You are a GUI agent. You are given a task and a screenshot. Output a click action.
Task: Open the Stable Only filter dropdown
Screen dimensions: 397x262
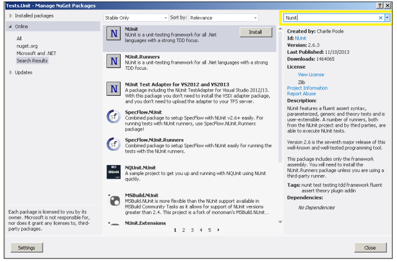click(135, 18)
